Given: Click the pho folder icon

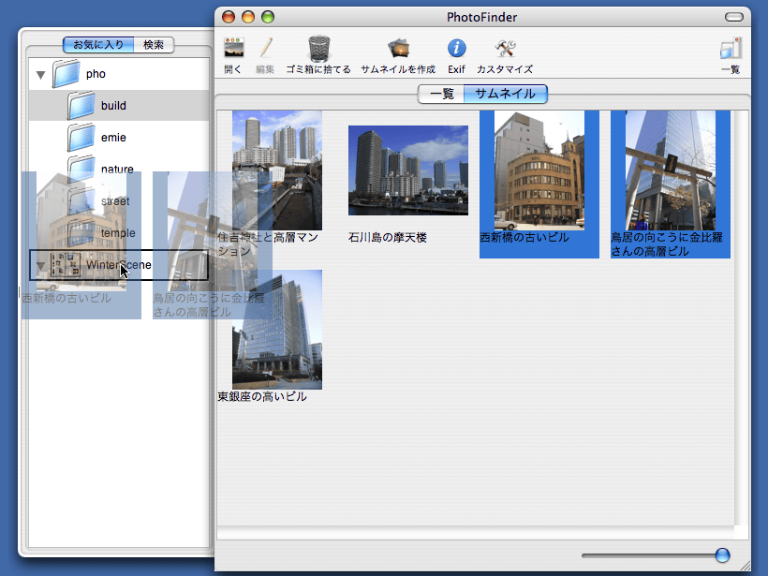Looking at the screenshot, I should tap(66, 74).
